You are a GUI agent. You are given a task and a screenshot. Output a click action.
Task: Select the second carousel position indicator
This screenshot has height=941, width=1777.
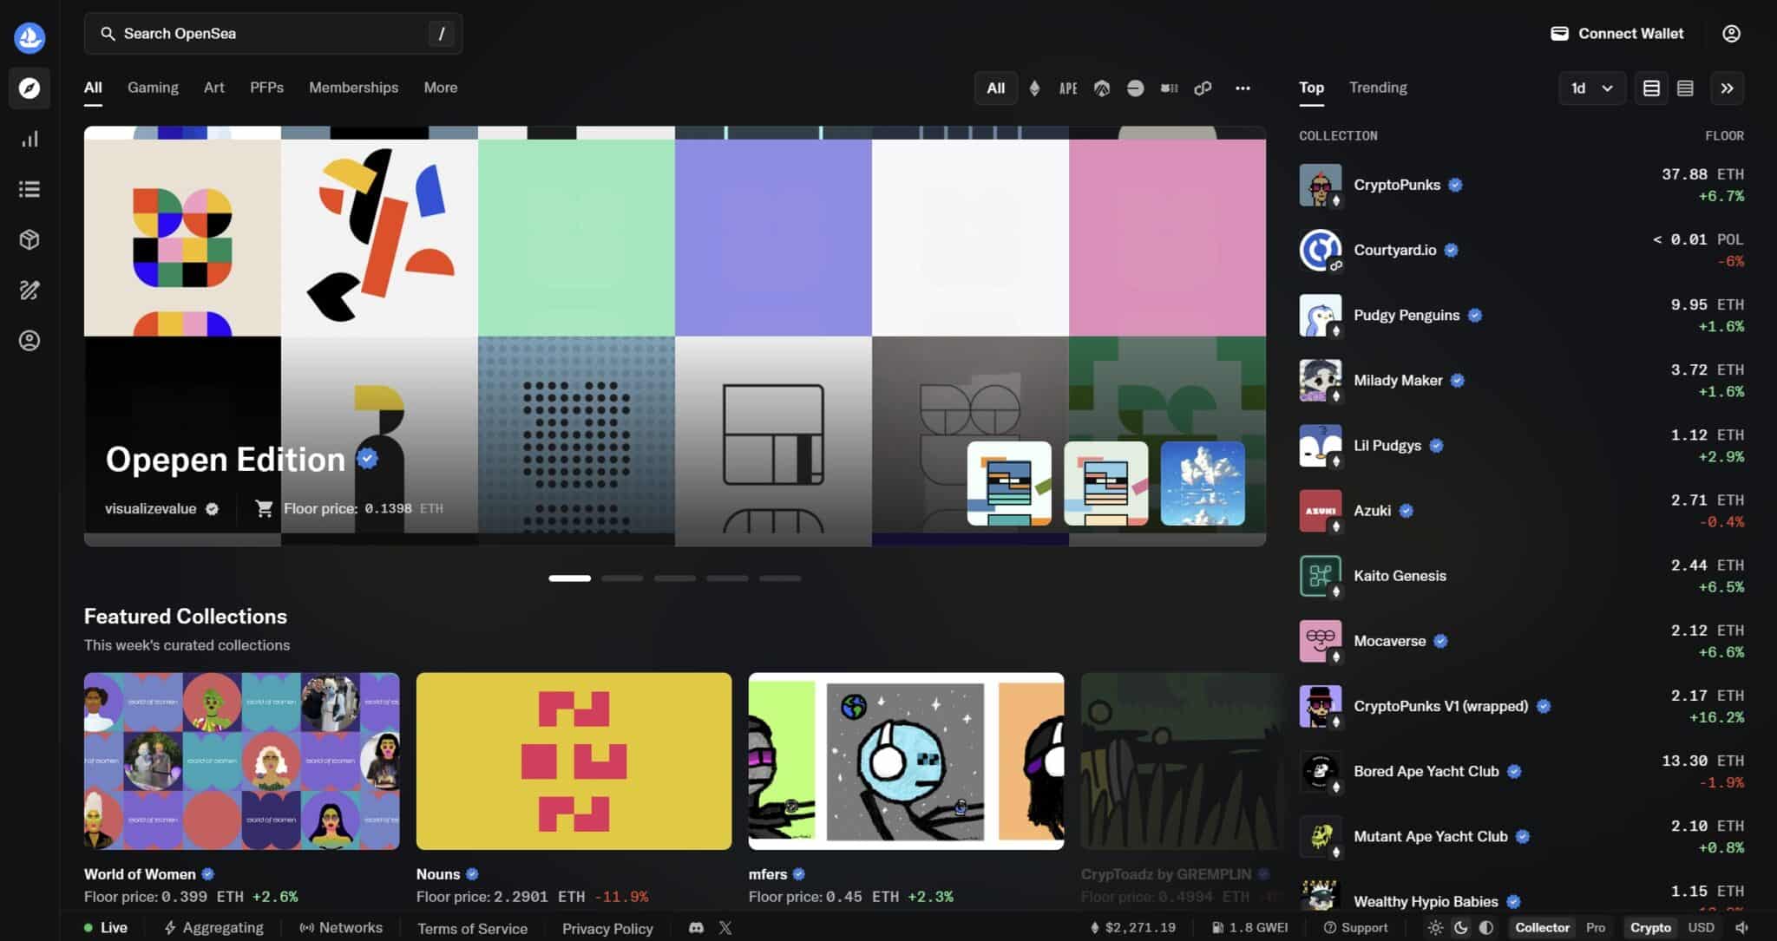point(622,578)
